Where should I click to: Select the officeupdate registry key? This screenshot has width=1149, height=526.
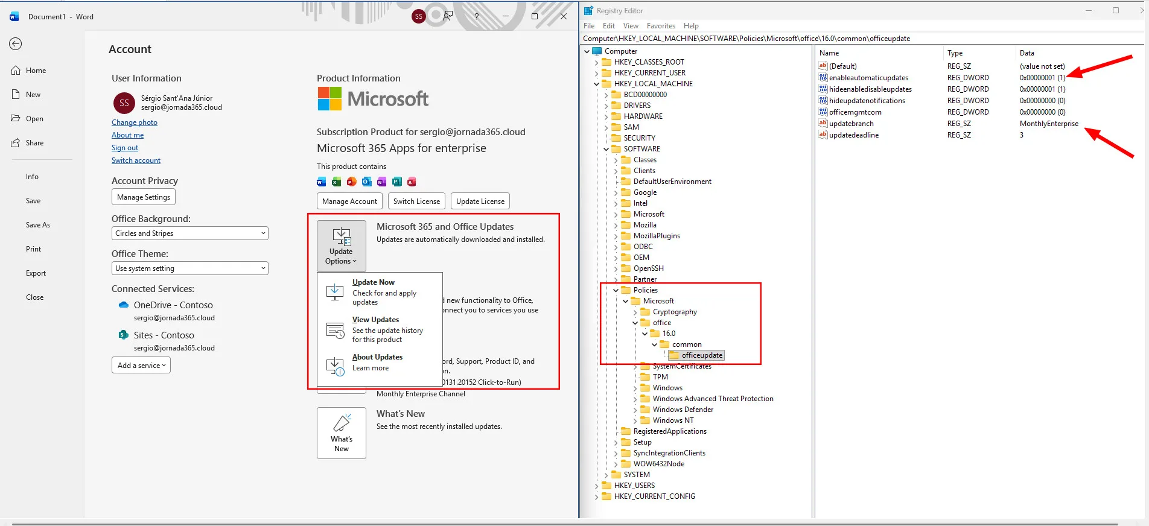(x=702, y=355)
